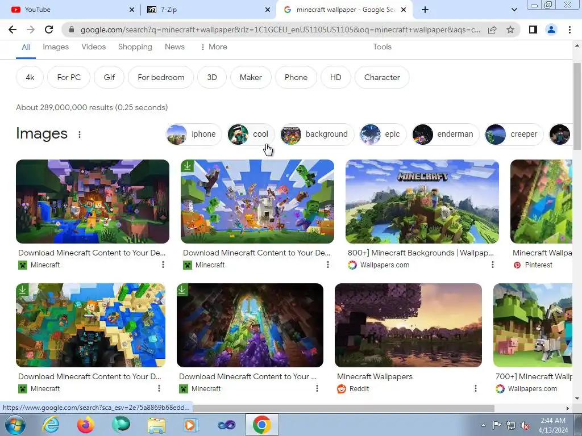The image size is (582, 436).
Task: Click the download badge on flying mobs image
Action: tap(188, 166)
